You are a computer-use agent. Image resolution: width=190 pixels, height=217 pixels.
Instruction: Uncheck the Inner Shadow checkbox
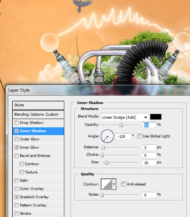(x=17, y=131)
